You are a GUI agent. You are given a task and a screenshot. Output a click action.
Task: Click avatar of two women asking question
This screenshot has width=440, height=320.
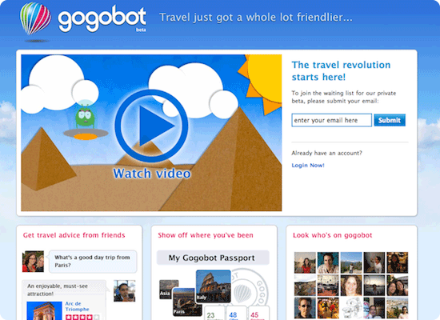33,262
